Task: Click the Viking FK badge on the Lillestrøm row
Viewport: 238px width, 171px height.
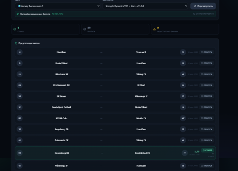Action: [x=183, y=74]
